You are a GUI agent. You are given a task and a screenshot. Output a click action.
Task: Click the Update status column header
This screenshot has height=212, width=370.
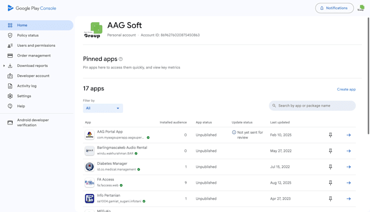242,122
